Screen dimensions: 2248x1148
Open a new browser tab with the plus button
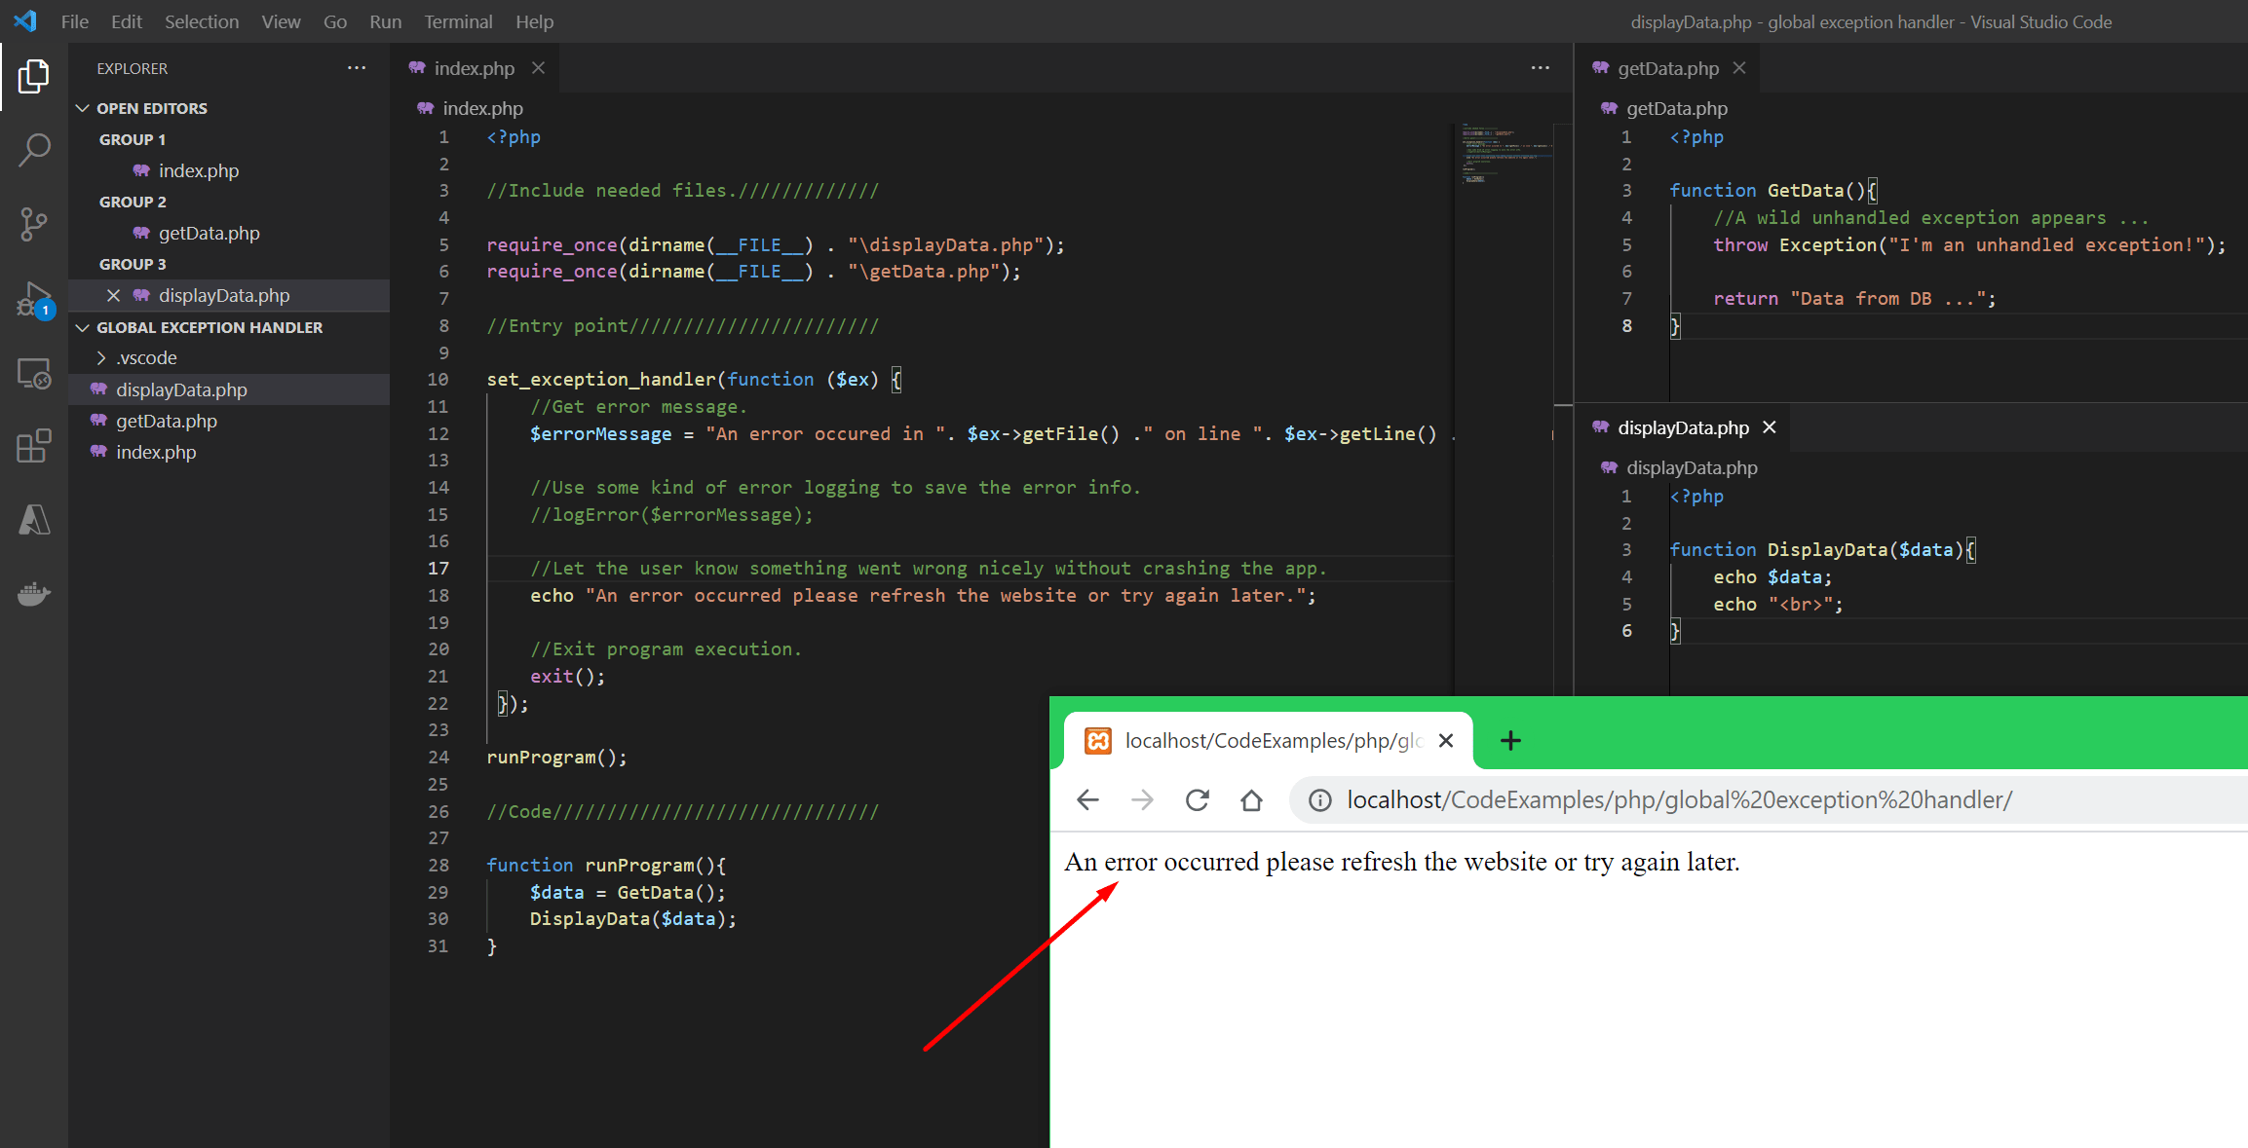click(1509, 740)
